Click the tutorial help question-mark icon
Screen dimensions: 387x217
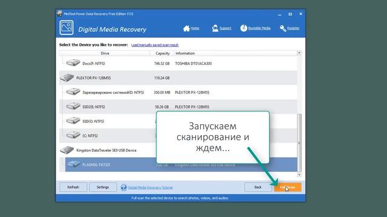[123, 187]
